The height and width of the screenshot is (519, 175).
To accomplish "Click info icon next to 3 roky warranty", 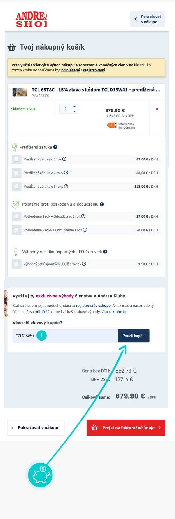I will click(66, 186).
